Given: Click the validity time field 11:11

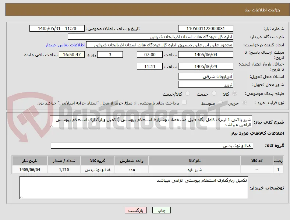Looking at the screenshot, I should point(150,66).
